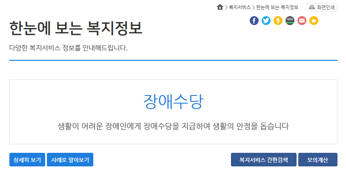The height and width of the screenshot is (177, 346).
Task: Open 복지서비스 간편검색
Action: (x=263, y=160)
